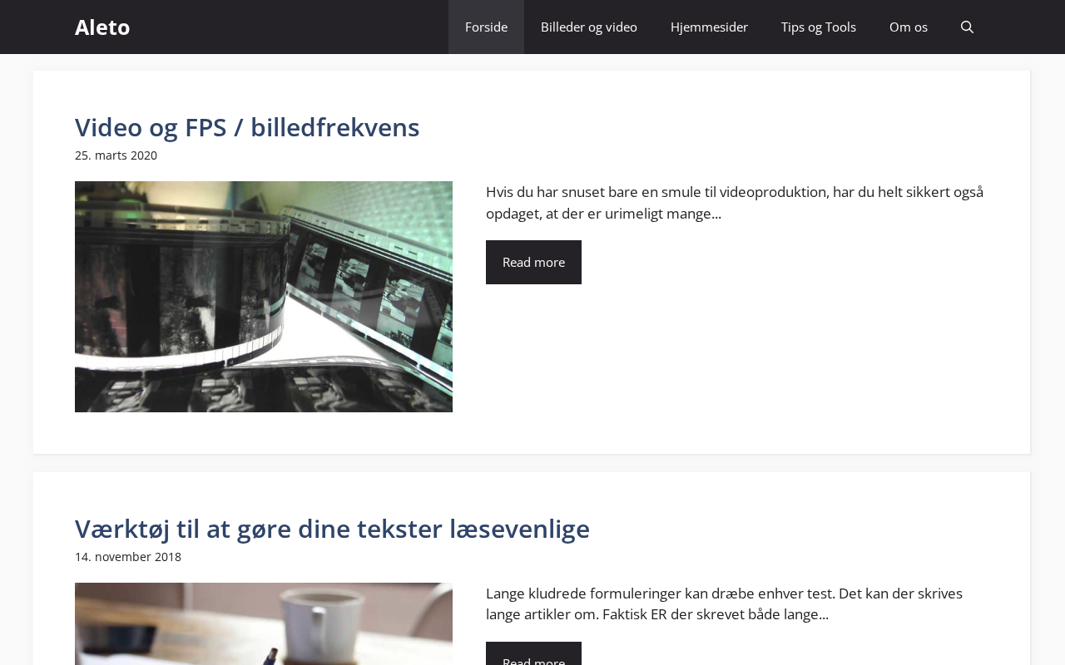Open the Billeder og video menu
1065x665 pixels.
pyautogui.click(x=589, y=27)
